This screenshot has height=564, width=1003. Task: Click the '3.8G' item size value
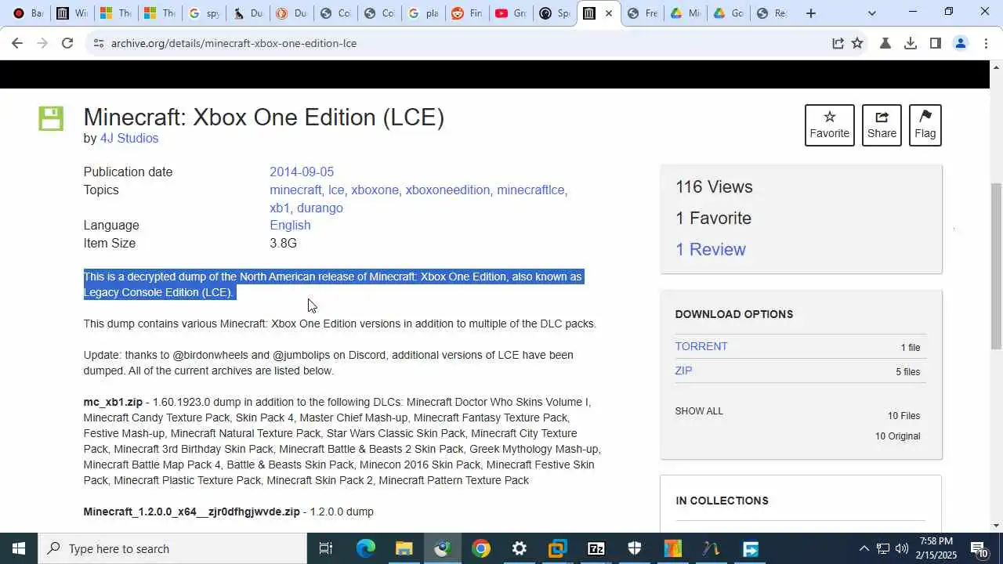pyautogui.click(x=283, y=243)
